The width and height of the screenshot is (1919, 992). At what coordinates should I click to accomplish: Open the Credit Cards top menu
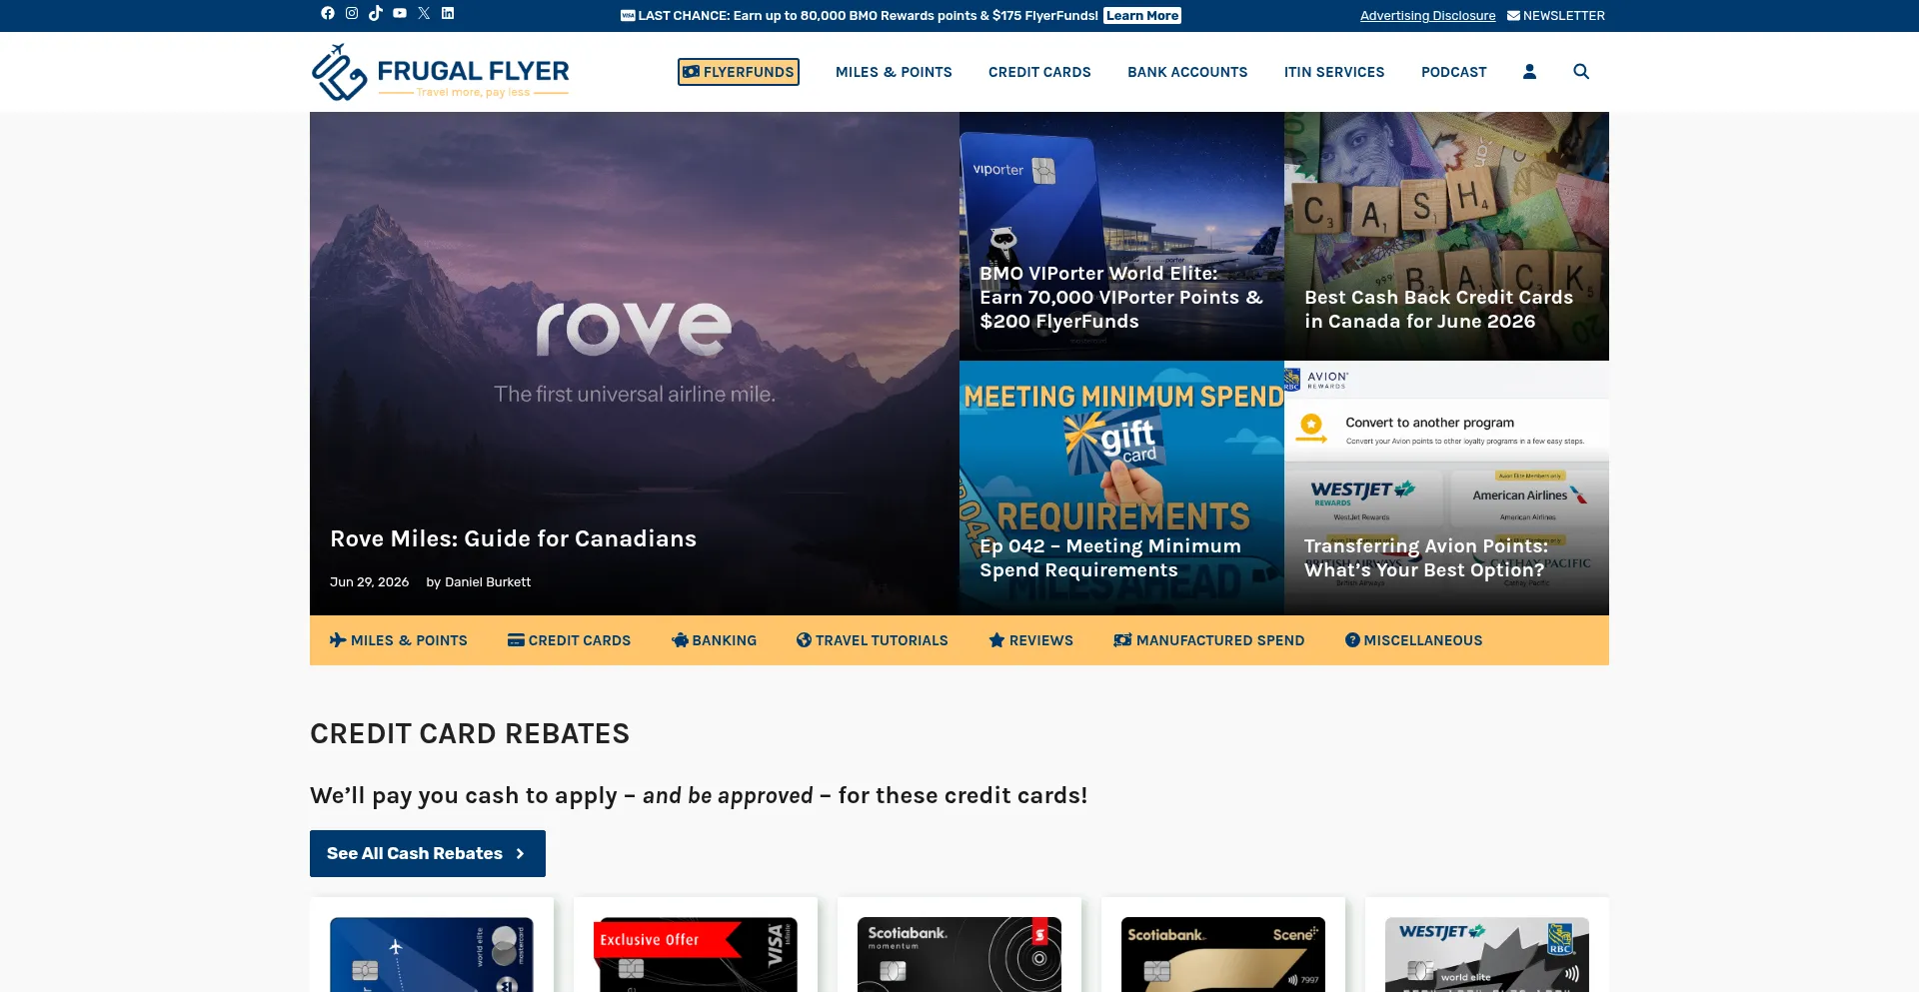(1039, 72)
